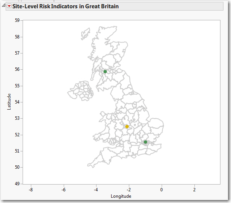Click latitude tick label 56
231x203 pixels.
coord(17,69)
